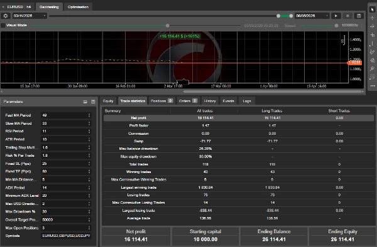This screenshot has height=247, width=377.
Task: Click the third tool icon below the crosshair
Action: coord(373,26)
